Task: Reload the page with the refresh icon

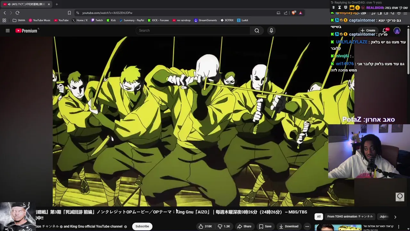Action: pos(17,13)
